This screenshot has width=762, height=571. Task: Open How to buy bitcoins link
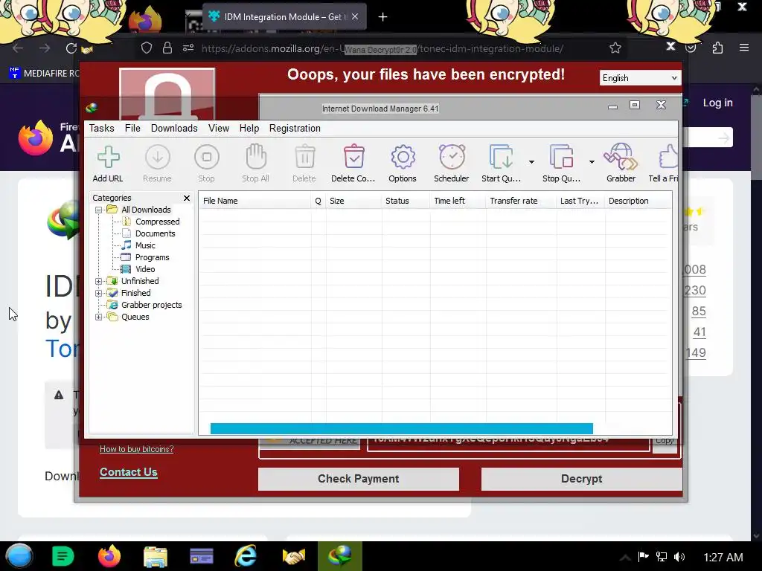(x=137, y=449)
